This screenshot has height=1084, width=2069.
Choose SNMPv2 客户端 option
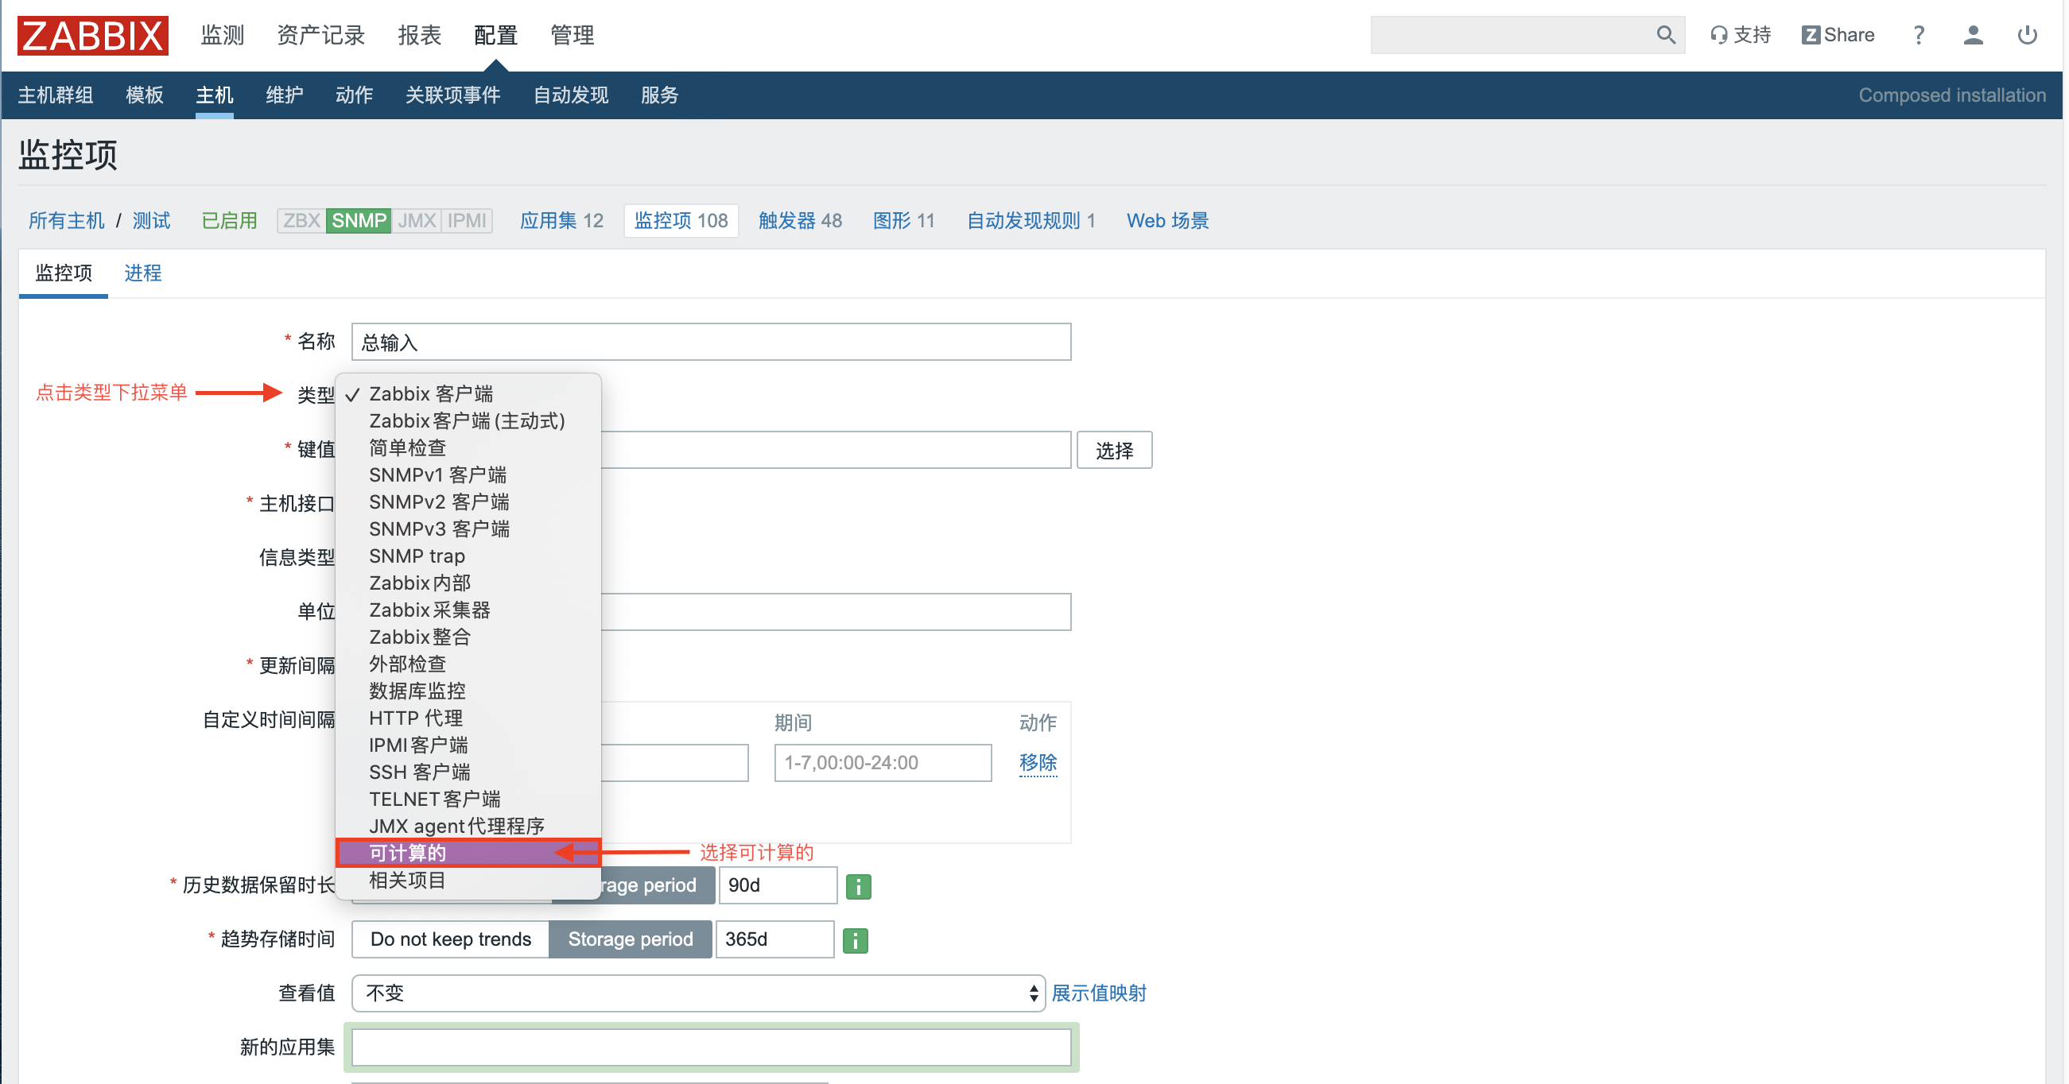[468, 501]
